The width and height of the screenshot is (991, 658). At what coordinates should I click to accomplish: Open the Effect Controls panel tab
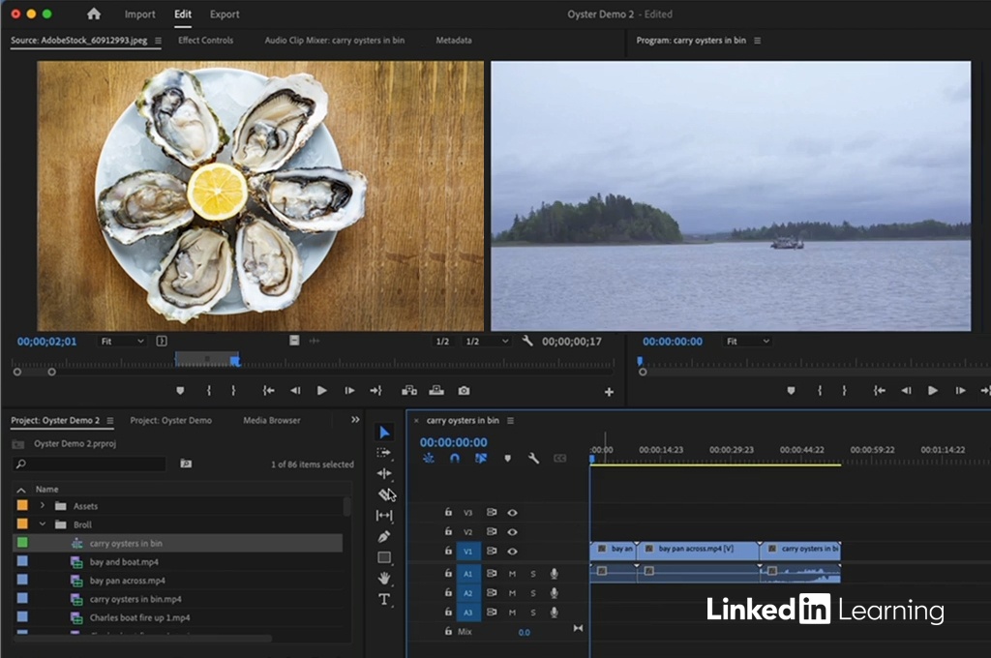click(205, 41)
